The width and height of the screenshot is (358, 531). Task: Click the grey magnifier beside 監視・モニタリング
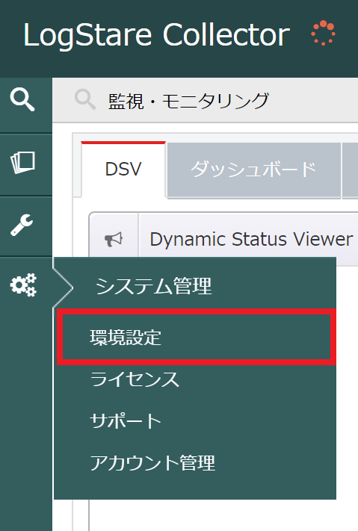[x=84, y=99]
